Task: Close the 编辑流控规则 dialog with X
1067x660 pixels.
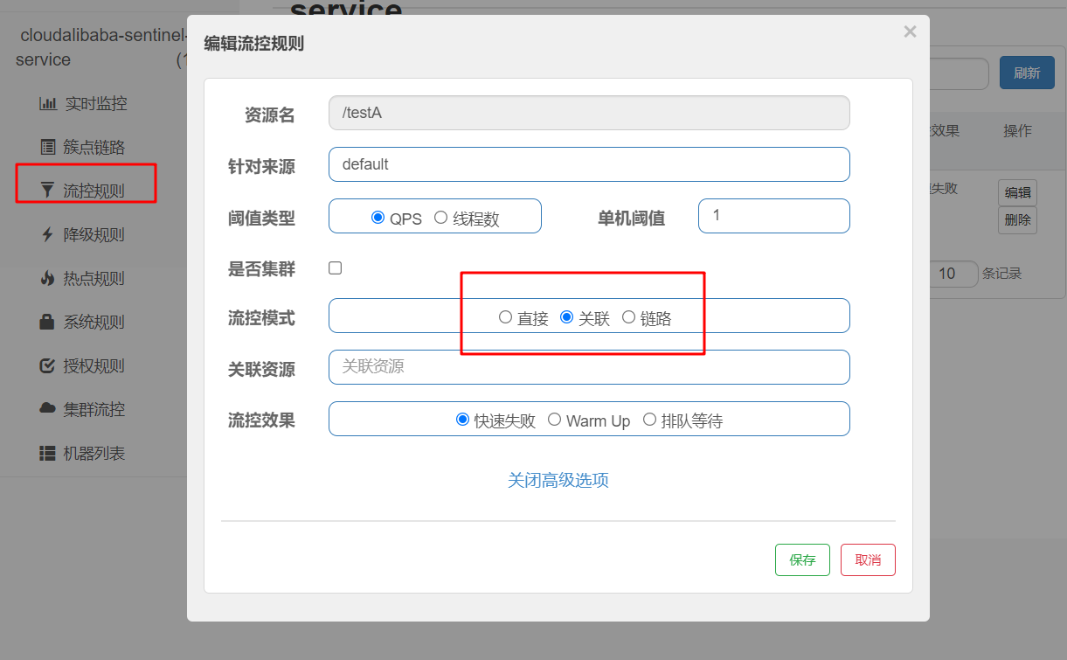Action: point(910,32)
